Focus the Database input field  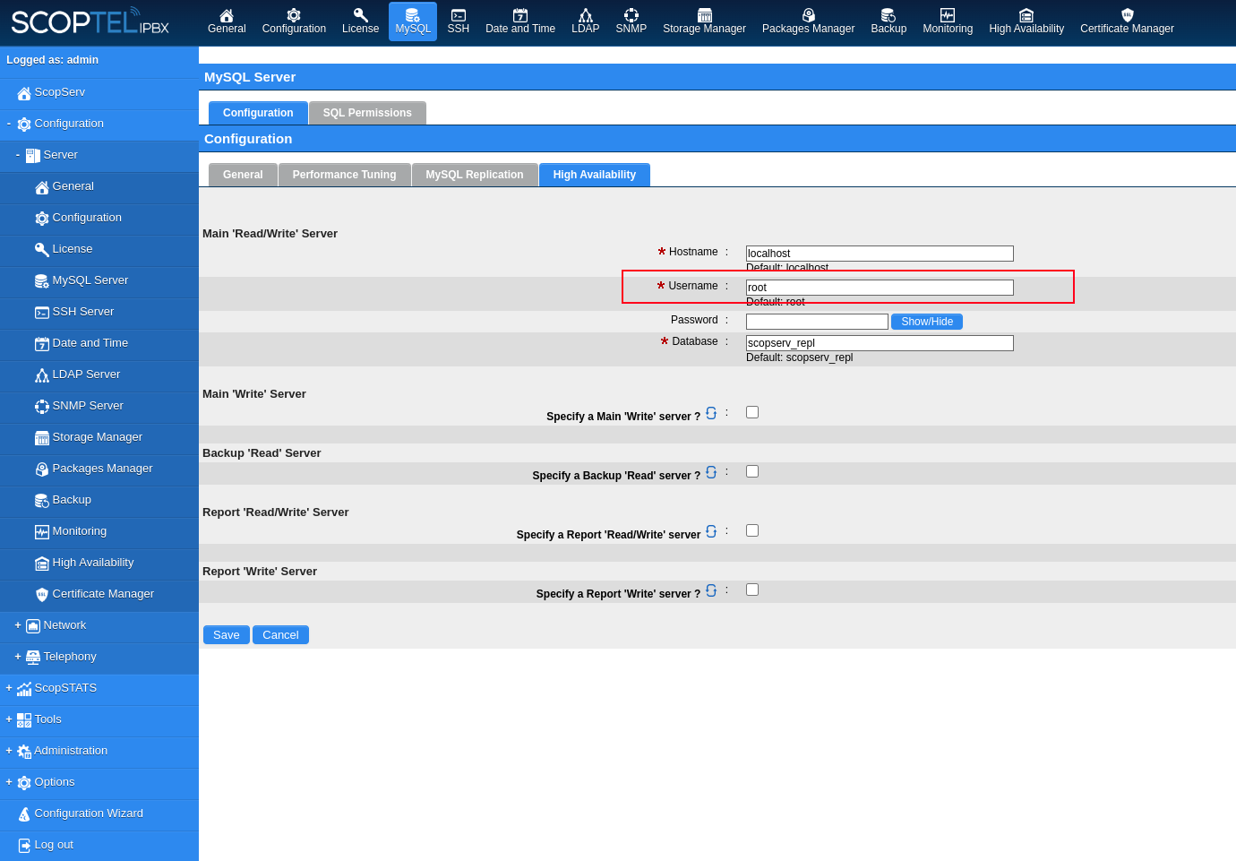[x=880, y=343]
